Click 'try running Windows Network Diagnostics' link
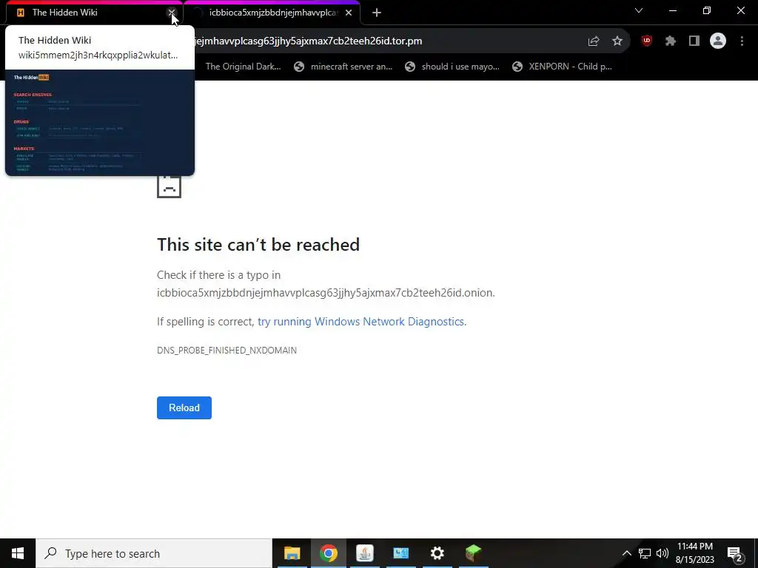This screenshot has height=568, width=758. [x=360, y=322]
